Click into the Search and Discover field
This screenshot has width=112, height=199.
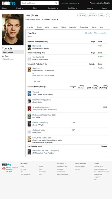click(x=38, y=3)
